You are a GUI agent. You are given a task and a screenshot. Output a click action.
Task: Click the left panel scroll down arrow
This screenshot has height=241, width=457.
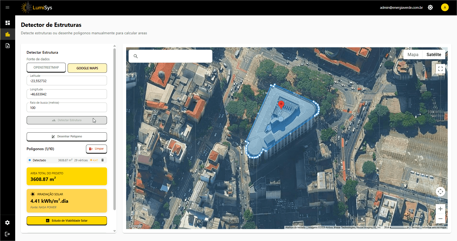(x=114, y=231)
